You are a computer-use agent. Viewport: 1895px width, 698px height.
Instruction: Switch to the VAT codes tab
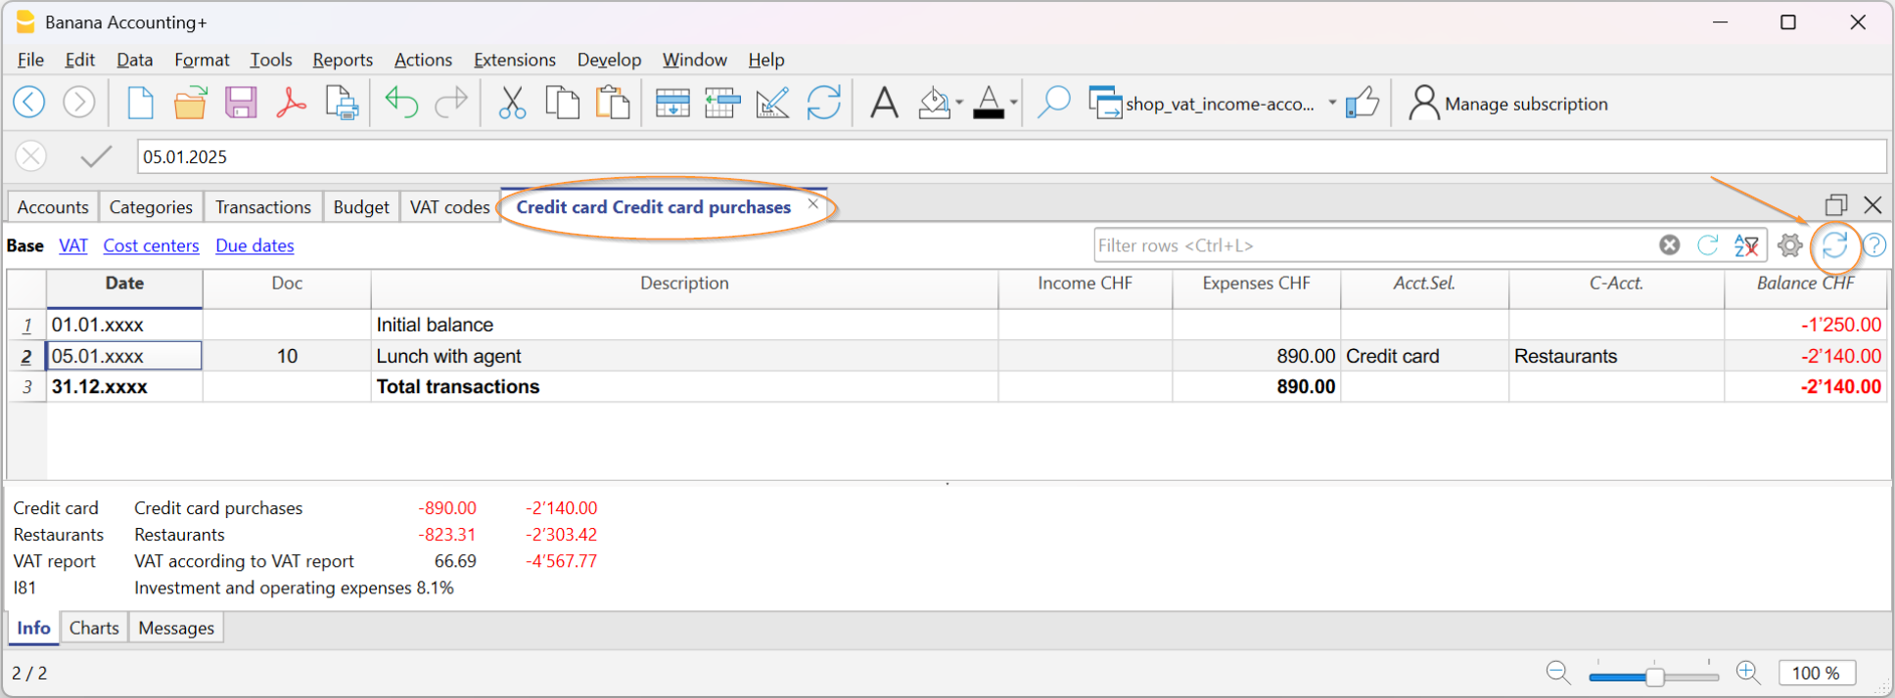[449, 207]
